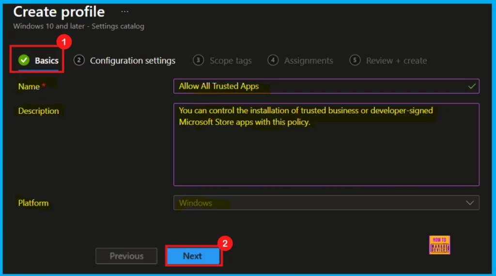Click the Previous button
The width and height of the screenshot is (496, 276).
tap(126, 256)
